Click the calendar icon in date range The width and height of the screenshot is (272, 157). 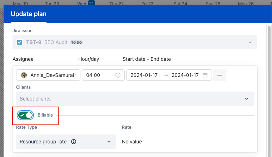point(205,75)
